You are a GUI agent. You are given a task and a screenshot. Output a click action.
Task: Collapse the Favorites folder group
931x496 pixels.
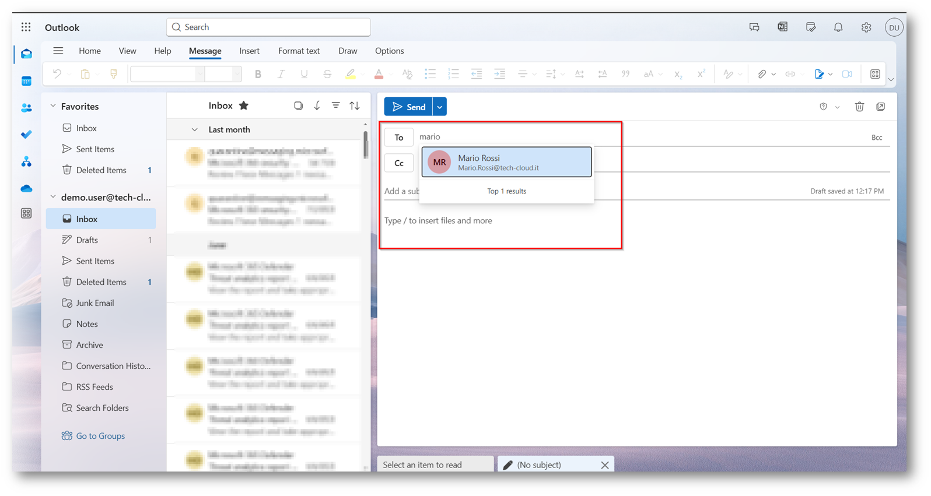click(x=53, y=106)
